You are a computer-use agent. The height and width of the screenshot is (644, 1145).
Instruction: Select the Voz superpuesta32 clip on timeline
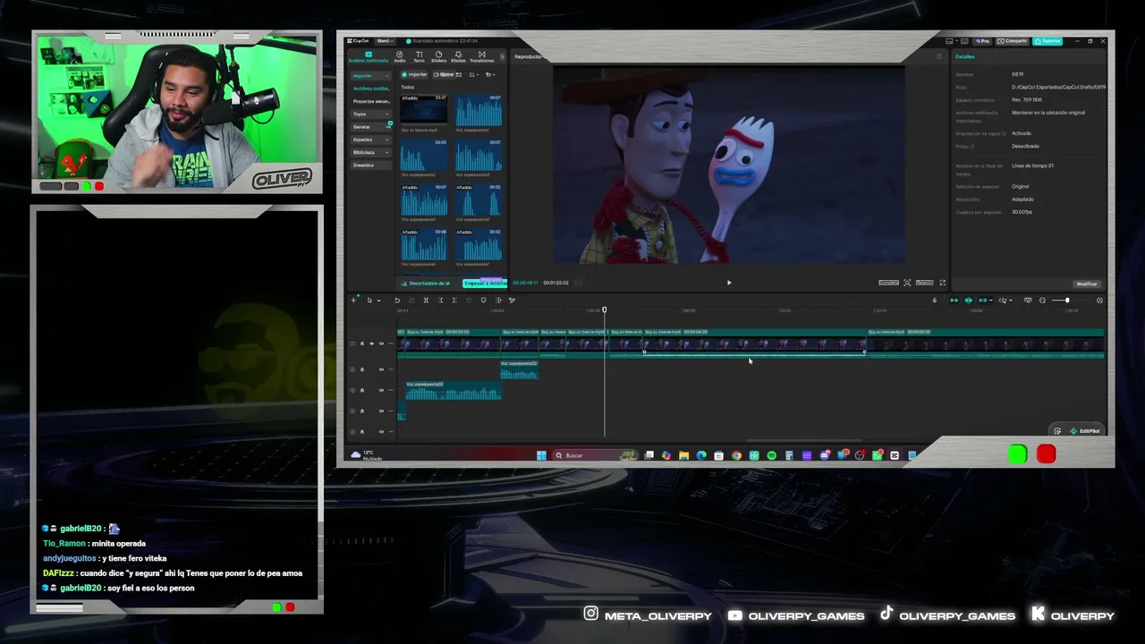tap(519, 369)
